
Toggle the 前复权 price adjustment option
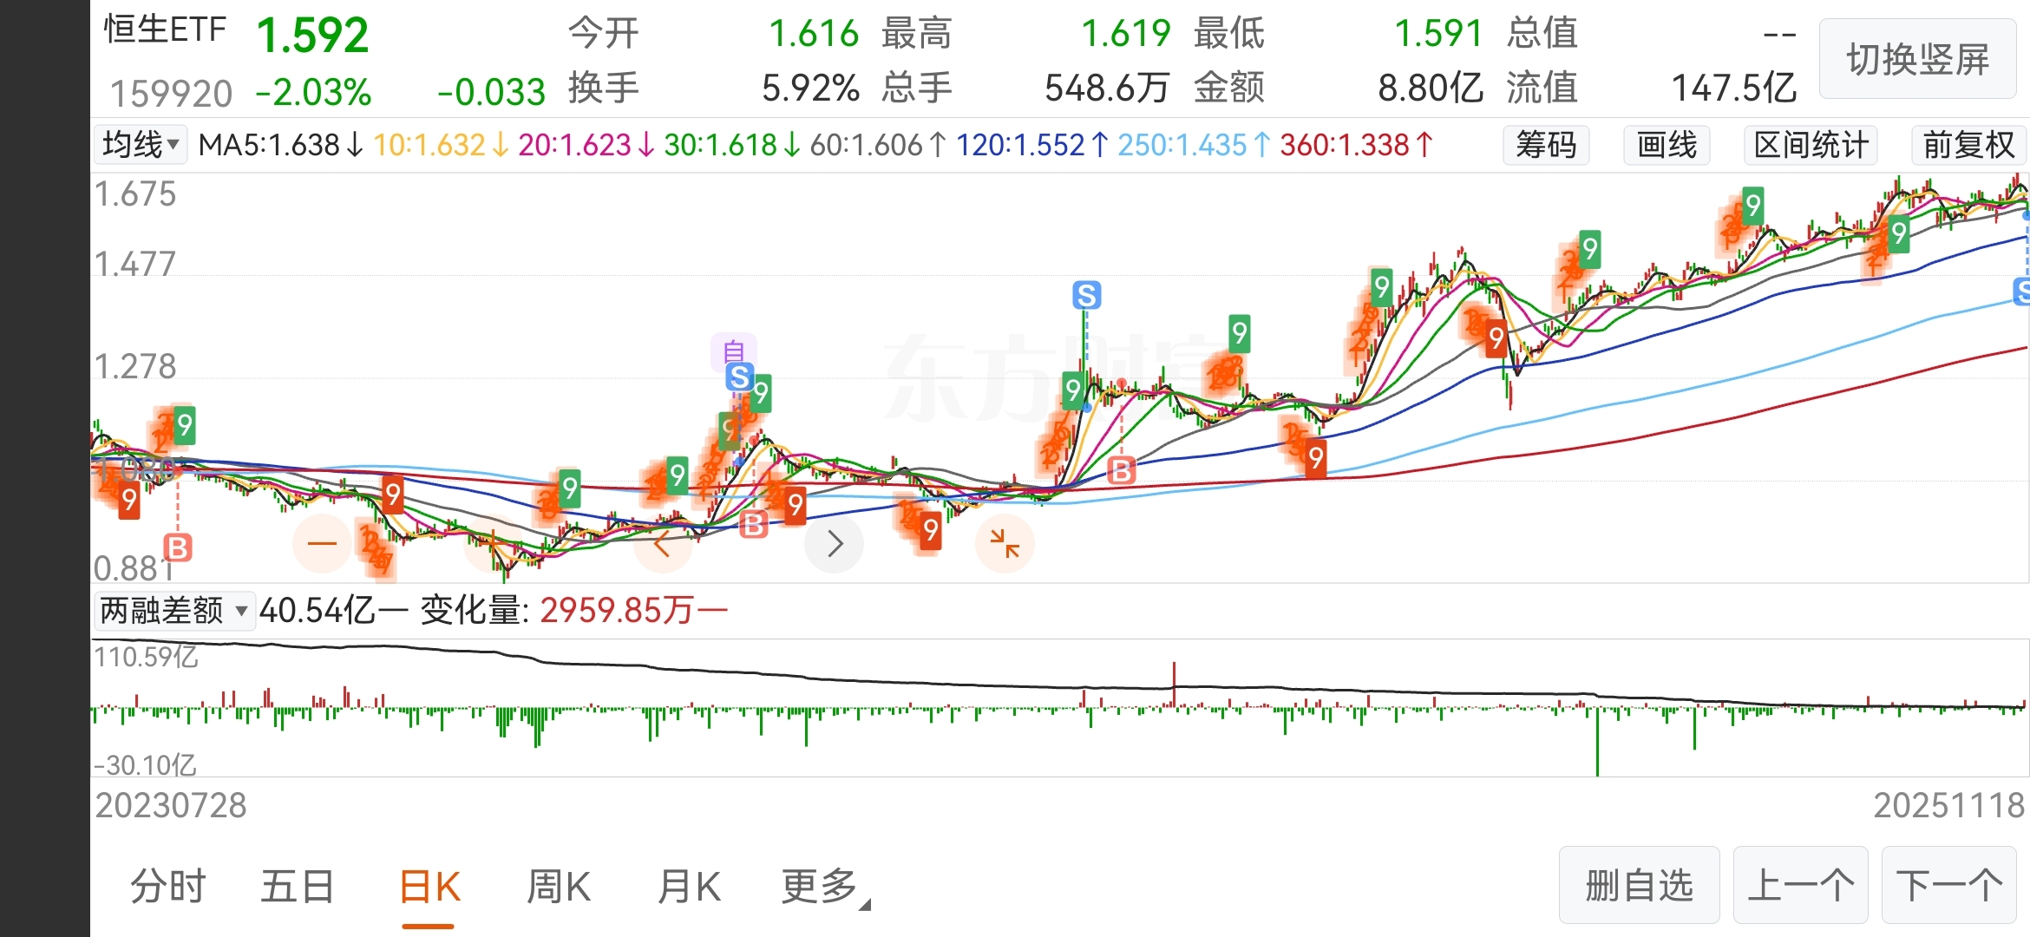pos(1968,145)
